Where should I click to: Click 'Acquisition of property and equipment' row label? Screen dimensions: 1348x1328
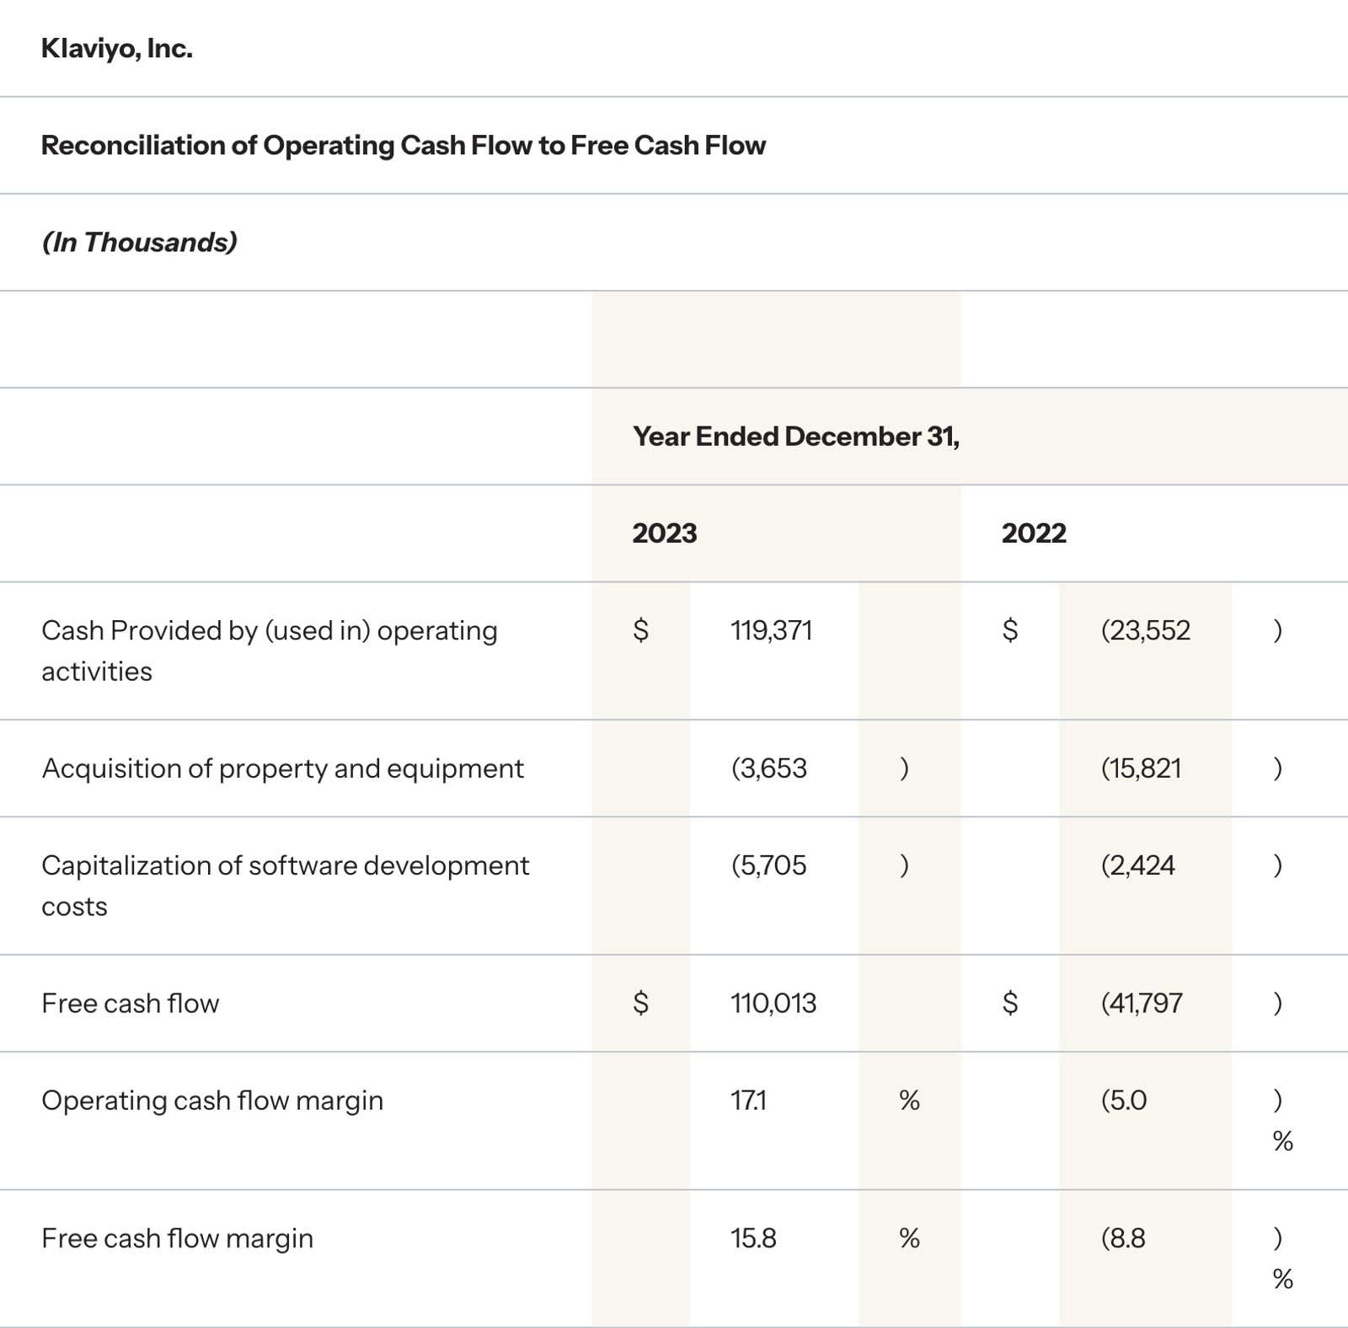[x=283, y=768]
